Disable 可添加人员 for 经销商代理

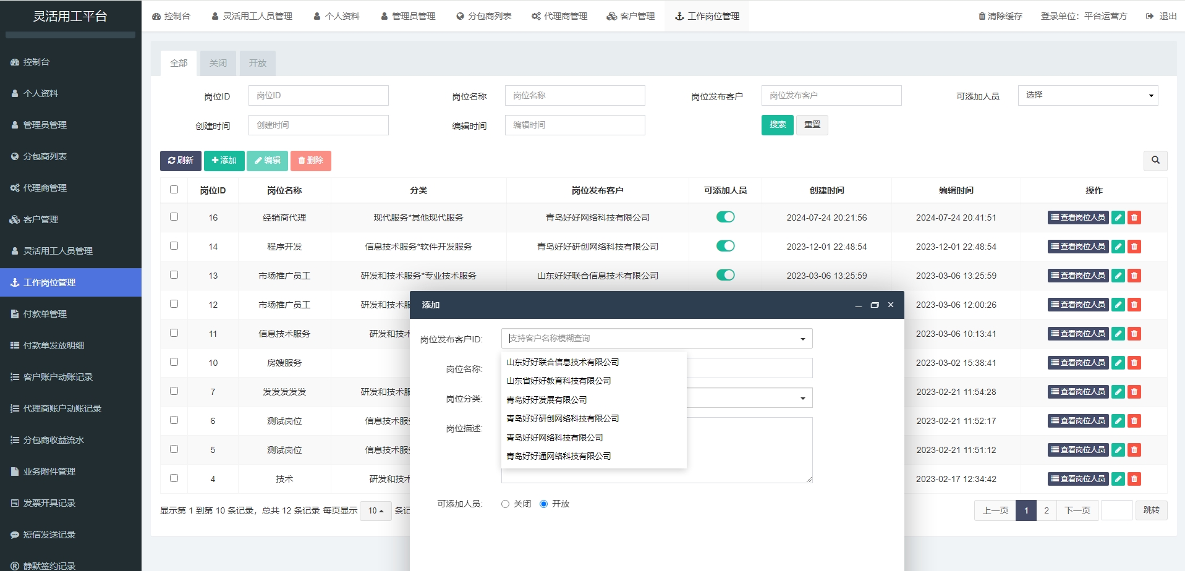pyautogui.click(x=726, y=217)
